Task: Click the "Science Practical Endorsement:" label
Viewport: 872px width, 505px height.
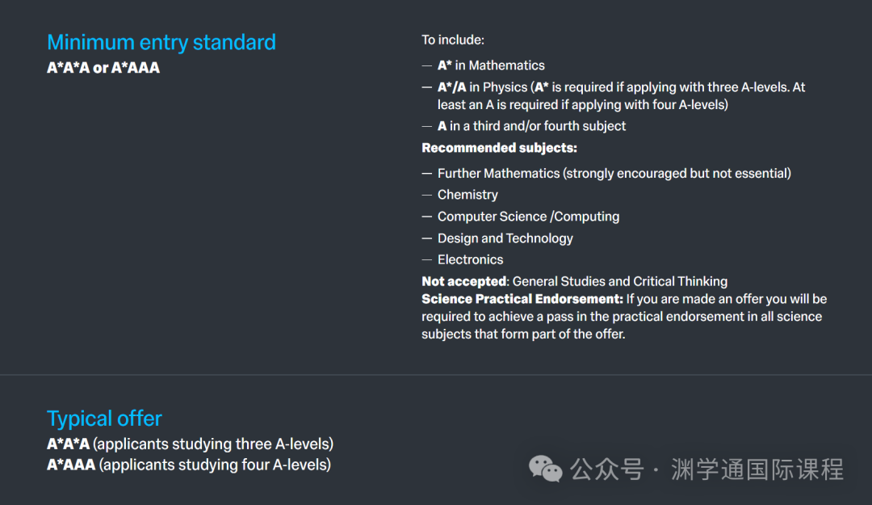Action: click(x=522, y=299)
